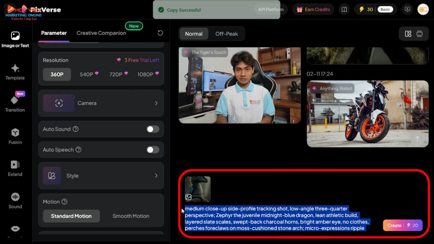Click the lightning credits 30 indicator
434x244 pixels.
366,9
